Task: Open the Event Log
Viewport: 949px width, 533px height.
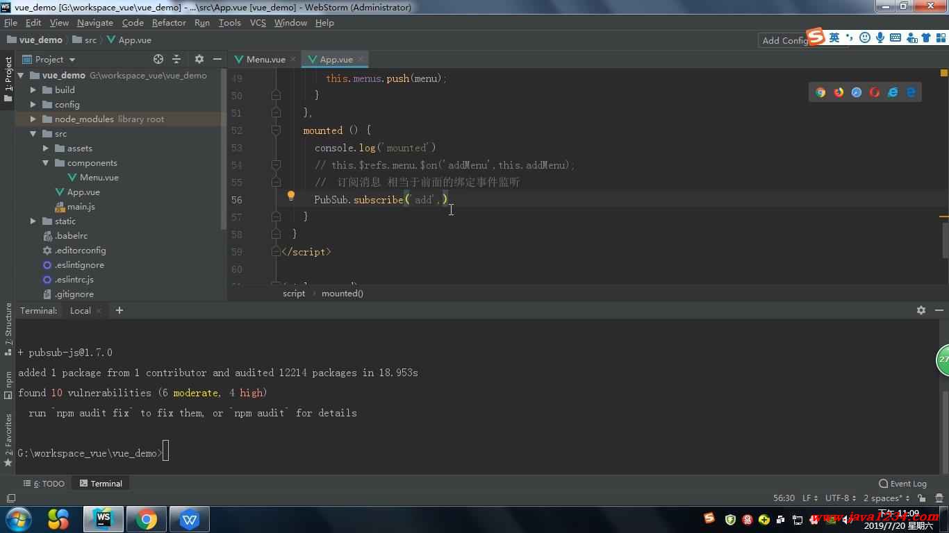Action: 902,484
